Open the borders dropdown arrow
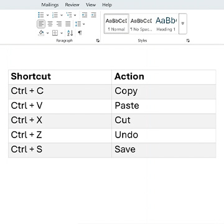The width and height of the screenshot is (224, 224). pos(62,33)
